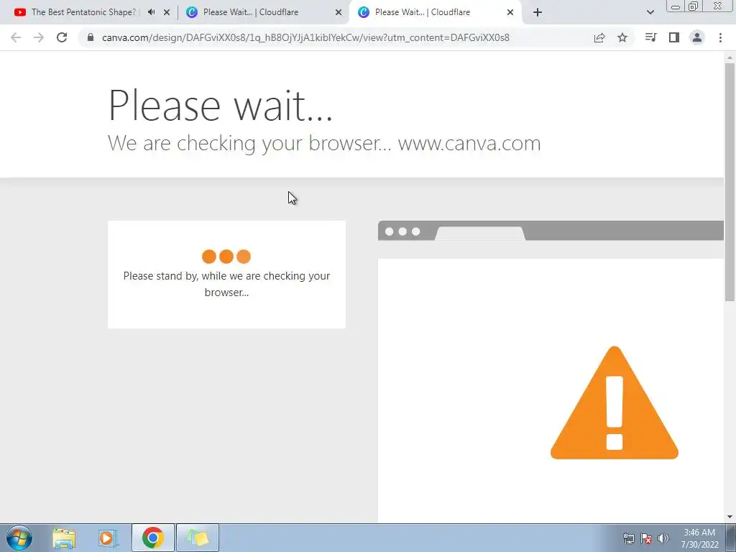Go back using the back arrow

(x=16, y=37)
